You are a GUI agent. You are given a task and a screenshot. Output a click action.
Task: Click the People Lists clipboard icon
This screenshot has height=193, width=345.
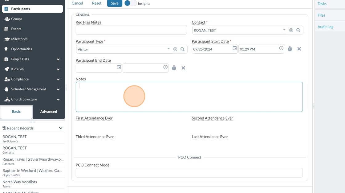tap(6, 59)
